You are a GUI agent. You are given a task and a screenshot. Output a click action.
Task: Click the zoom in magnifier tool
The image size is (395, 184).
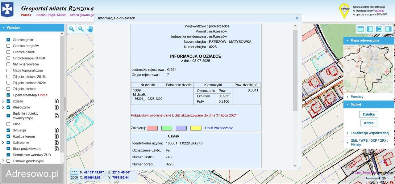[x=72, y=29]
